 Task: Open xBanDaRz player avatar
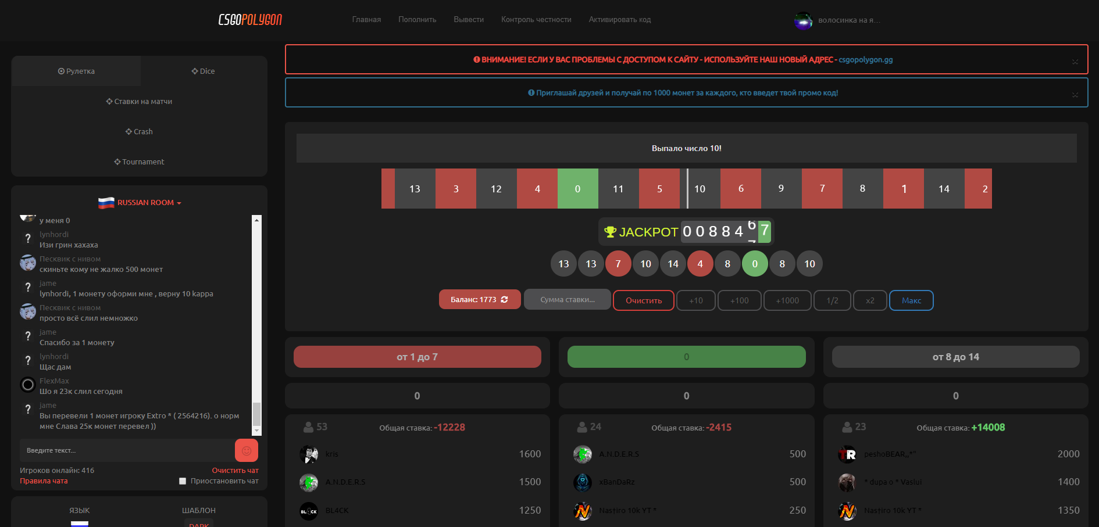583,482
